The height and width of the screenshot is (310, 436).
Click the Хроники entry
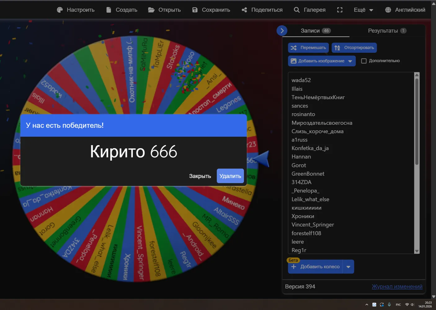303,216
